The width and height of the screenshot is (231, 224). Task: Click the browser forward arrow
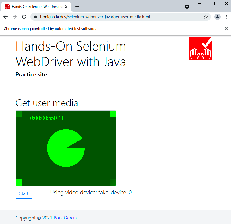click(15, 17)
